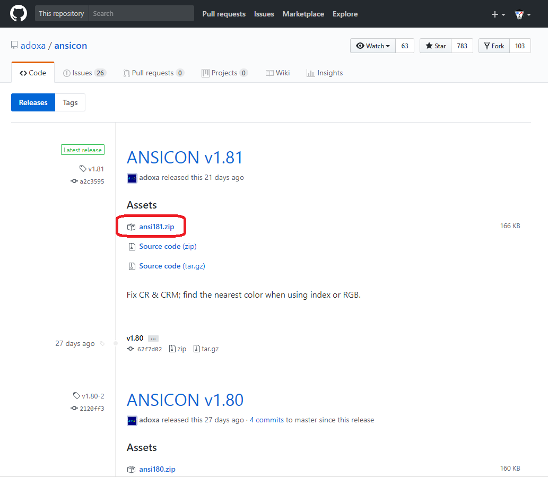Screen dimensions: 548x477
Task: Open the create-new plus dropdown
Action: tap(498, 14)
